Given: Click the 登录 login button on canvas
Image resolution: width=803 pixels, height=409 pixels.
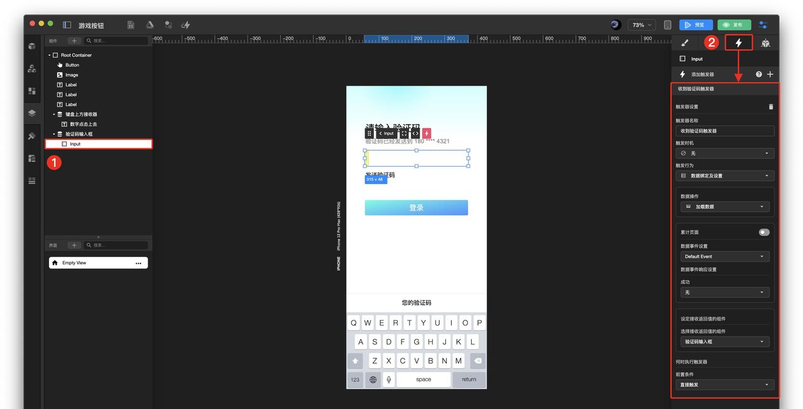Looking at the screenshot, I should tap(417, 208).
